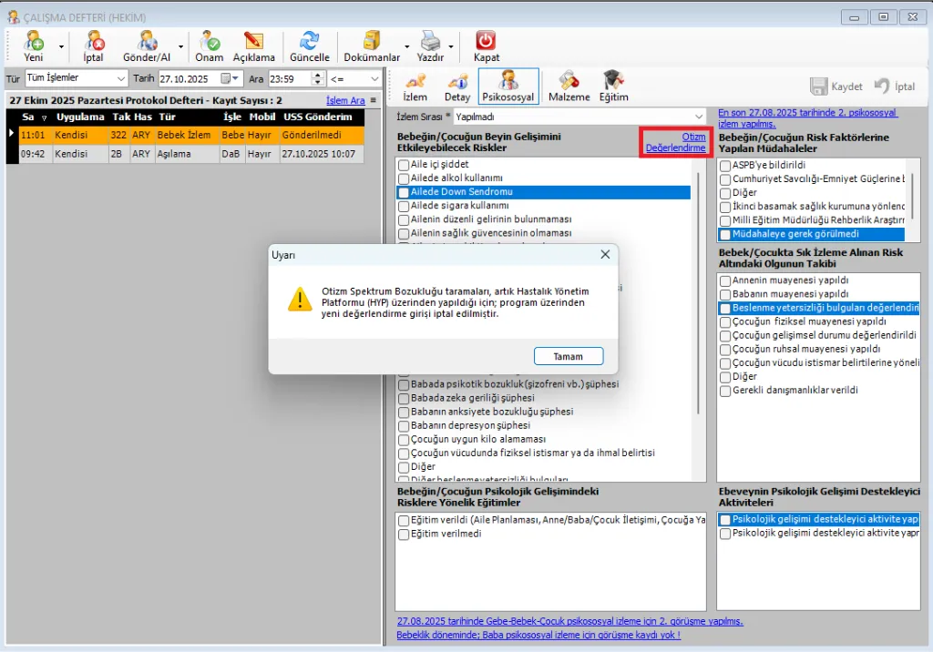Click the menu icon next to İşlem Ara
The image size is (933, 652).
pos(373,100)
